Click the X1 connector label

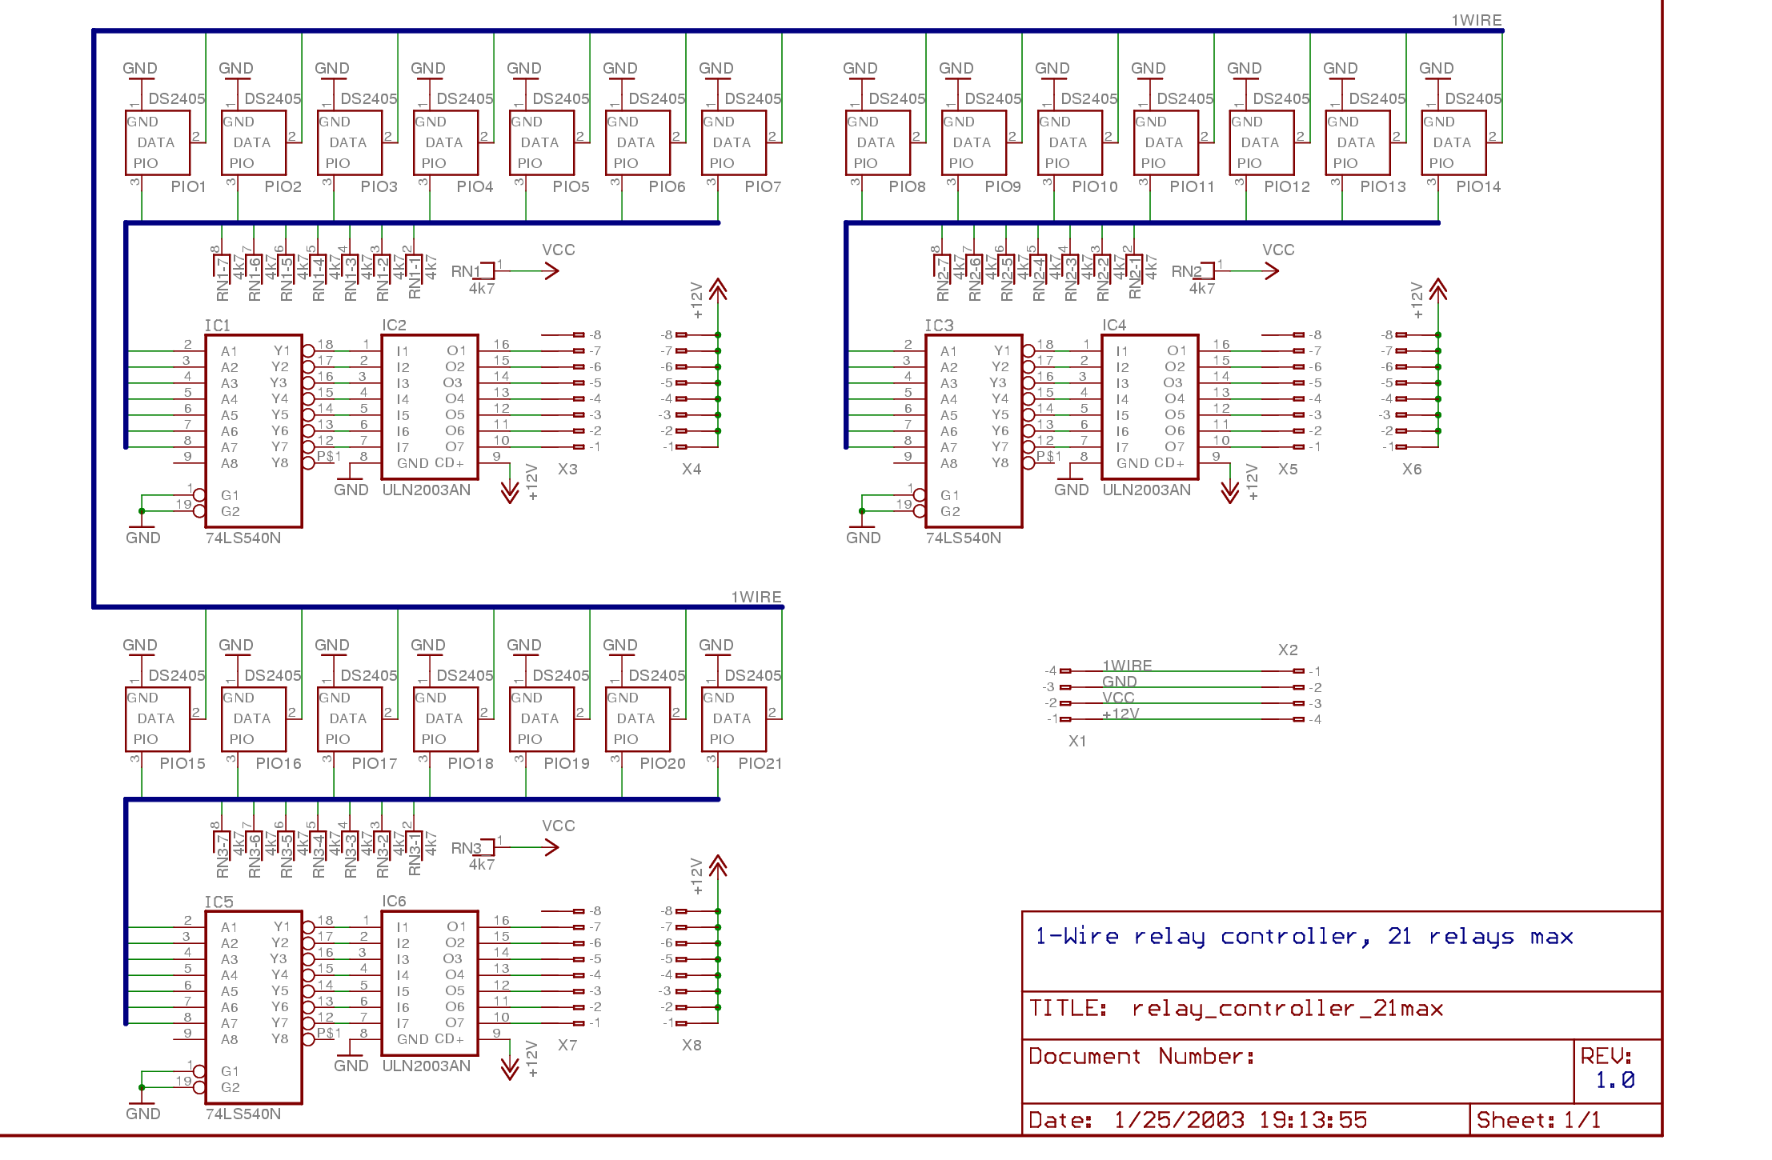[1077, 741]
